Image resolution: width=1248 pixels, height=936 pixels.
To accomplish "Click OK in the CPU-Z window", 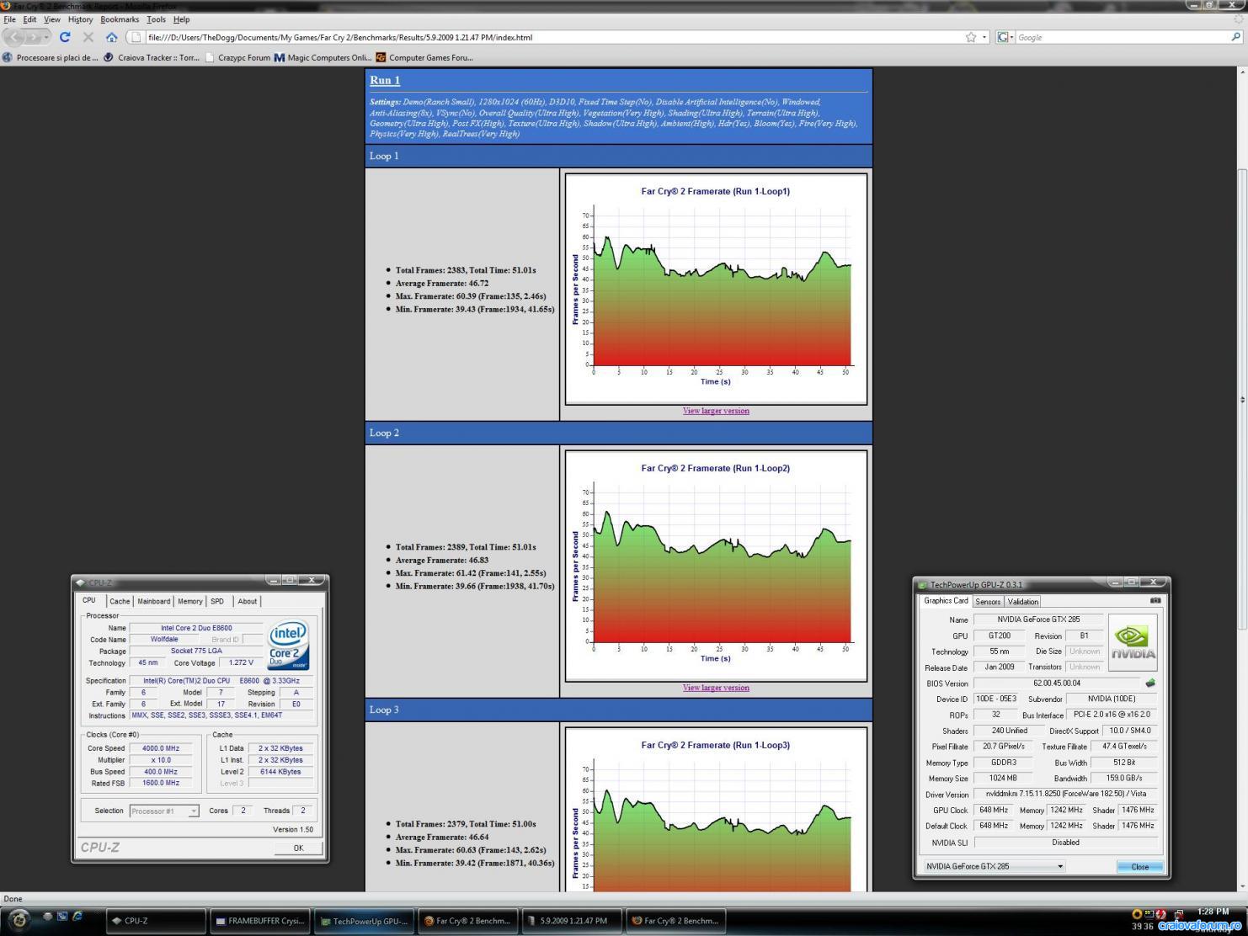I will click(x=298, y=848).
